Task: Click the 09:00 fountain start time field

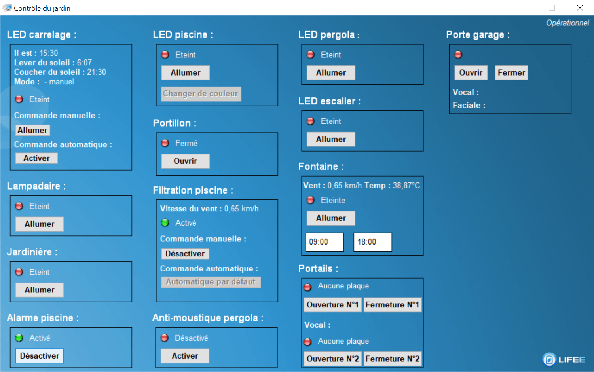Action: [325, 242]
